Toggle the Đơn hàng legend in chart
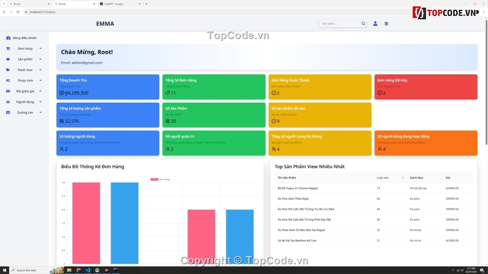Viewport: 488px width, 274px height. point(160,180)
